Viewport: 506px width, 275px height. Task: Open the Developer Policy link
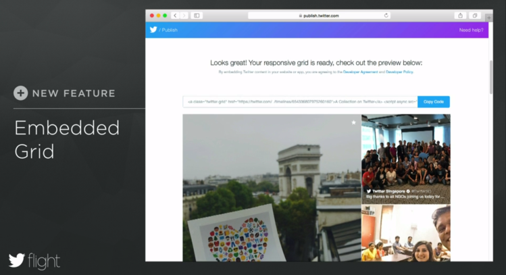click(399, 72)
